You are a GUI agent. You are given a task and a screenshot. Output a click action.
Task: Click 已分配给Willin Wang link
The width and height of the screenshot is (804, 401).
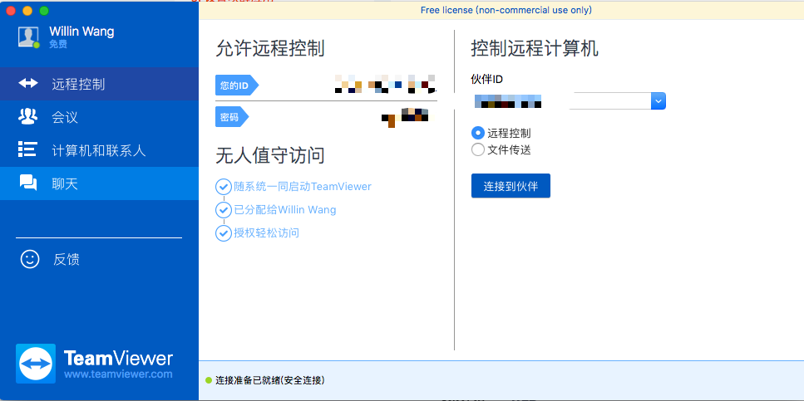(285, 209)
